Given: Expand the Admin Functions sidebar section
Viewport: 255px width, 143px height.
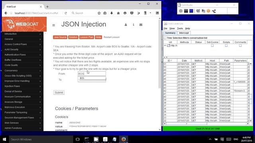Looking at the screenshot, I should pos(23,128).
